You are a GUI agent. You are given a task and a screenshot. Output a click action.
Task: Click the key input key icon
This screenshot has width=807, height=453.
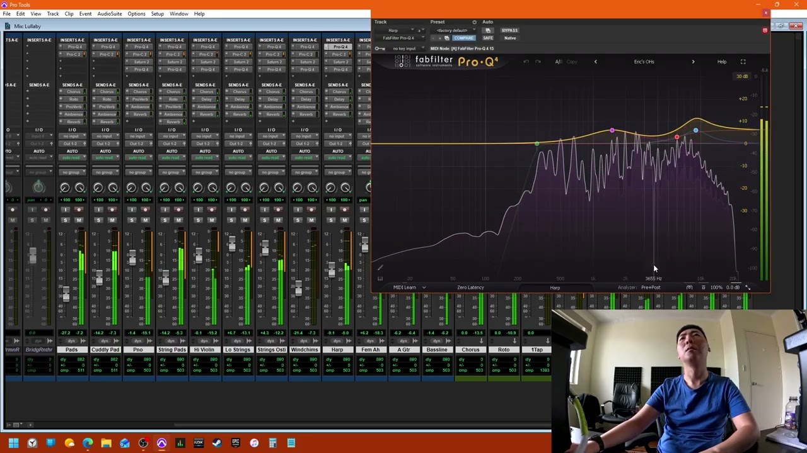point(379,48)
